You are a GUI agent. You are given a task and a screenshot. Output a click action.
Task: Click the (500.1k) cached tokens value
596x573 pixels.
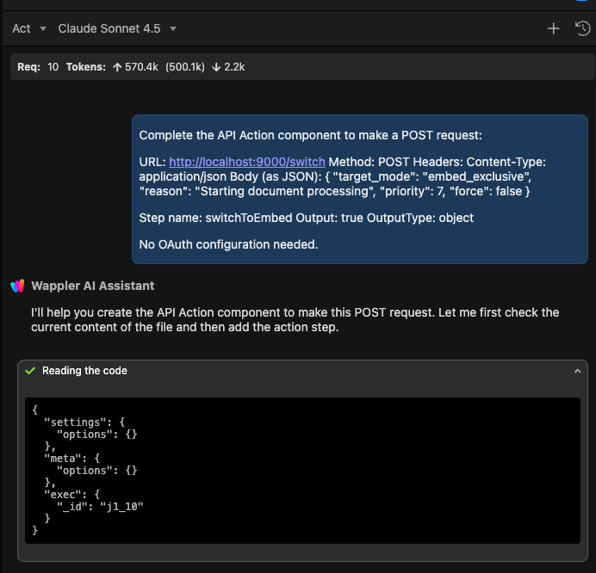click(x=186, y=66)
